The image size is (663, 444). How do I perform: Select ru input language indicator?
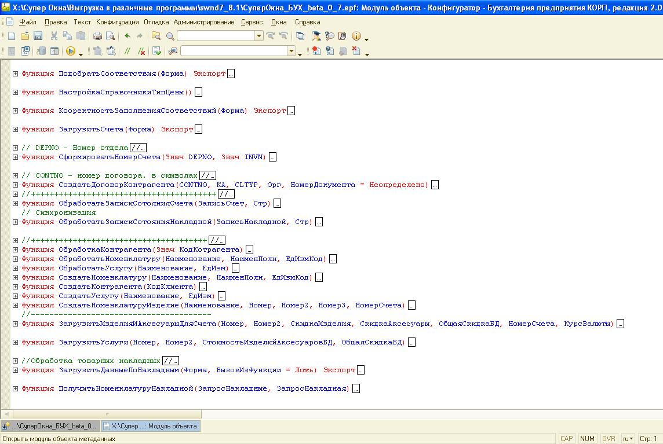pos(628,439)
